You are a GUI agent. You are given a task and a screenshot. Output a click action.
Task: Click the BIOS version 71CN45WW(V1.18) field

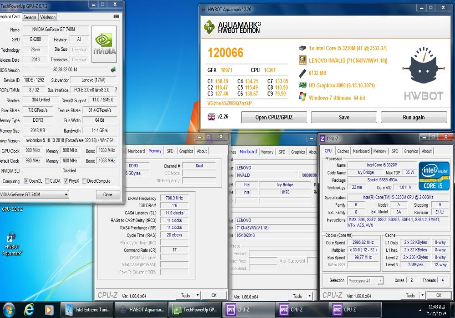276,228
